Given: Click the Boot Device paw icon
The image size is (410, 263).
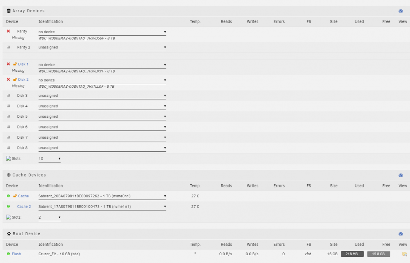Looking at the screenshot, I should (9, 233).
